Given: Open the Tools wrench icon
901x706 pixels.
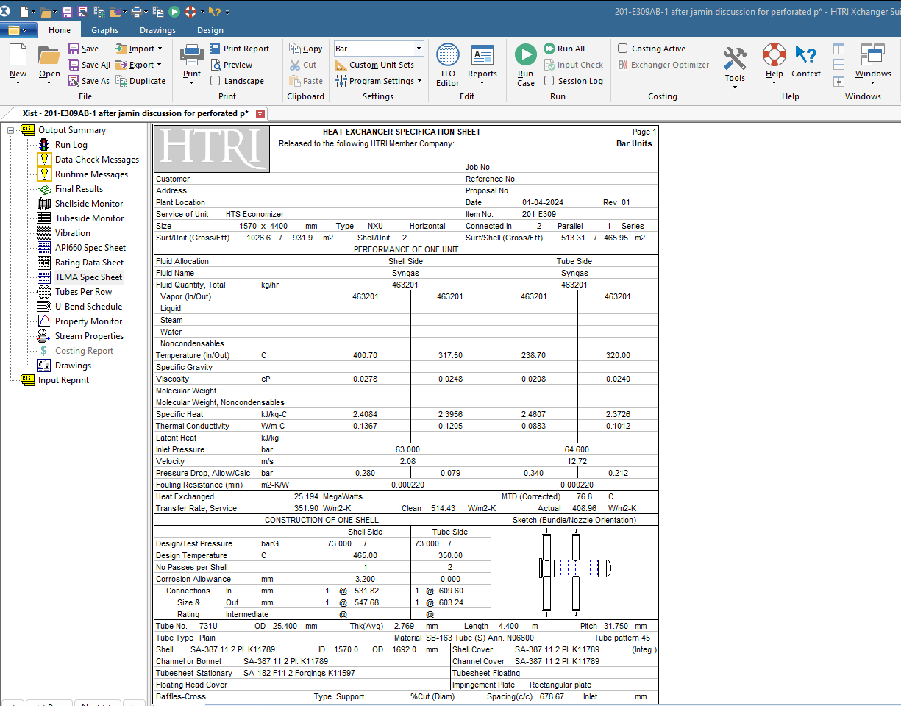Looking at the screenshot, I should click(735, 58).
